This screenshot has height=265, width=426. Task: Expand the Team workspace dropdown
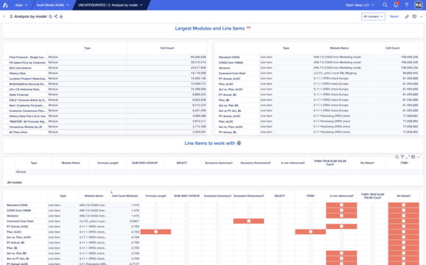point(360,5)
